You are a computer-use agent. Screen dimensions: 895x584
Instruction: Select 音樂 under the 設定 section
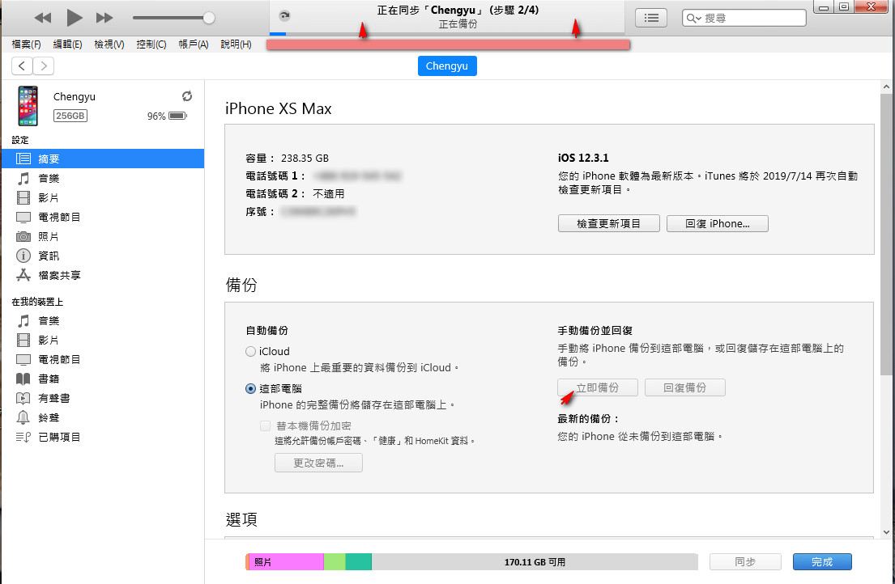tap(49, 178)
